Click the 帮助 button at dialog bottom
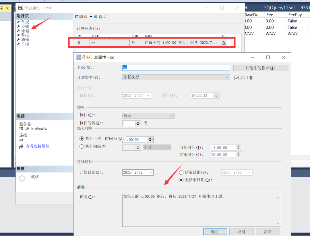310x236 pixels. 268,232
